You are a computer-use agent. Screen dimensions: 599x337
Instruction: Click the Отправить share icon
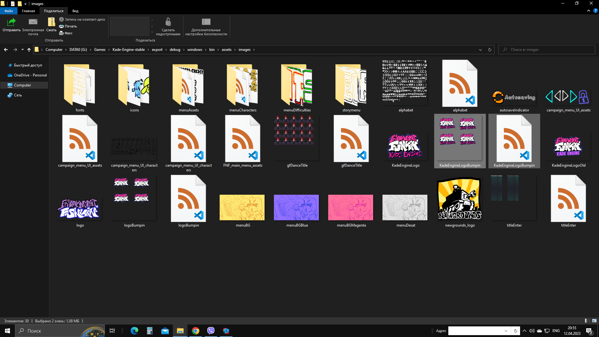[x=12, y=22]
